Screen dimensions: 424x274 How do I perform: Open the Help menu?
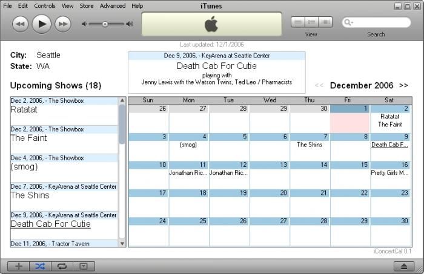(137, 5)
